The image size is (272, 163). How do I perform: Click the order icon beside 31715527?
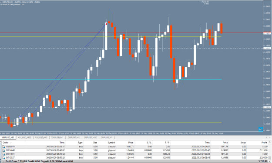click(3, 158)
